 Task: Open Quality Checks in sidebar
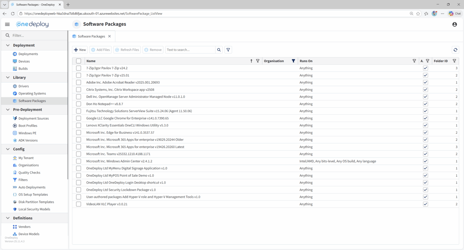click(x=29, y=173)
